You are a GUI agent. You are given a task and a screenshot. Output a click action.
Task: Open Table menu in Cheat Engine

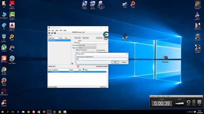tap(57, 30)
